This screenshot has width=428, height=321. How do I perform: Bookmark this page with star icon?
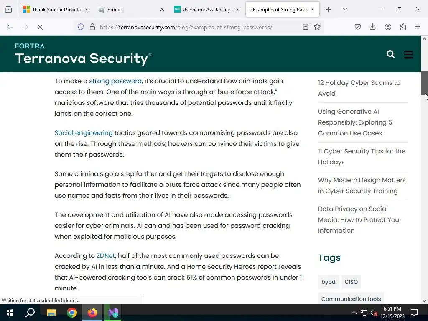point(317,27)
